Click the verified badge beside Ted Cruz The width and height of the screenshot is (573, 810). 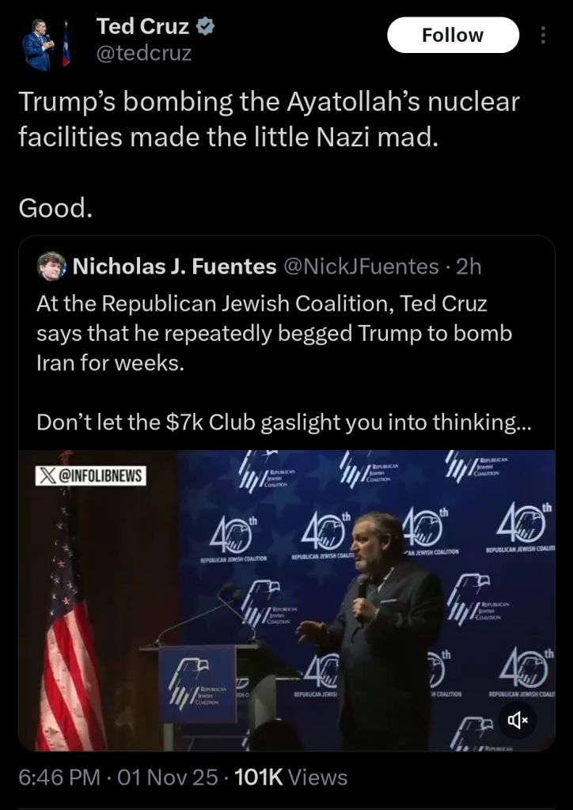(205, 27)
